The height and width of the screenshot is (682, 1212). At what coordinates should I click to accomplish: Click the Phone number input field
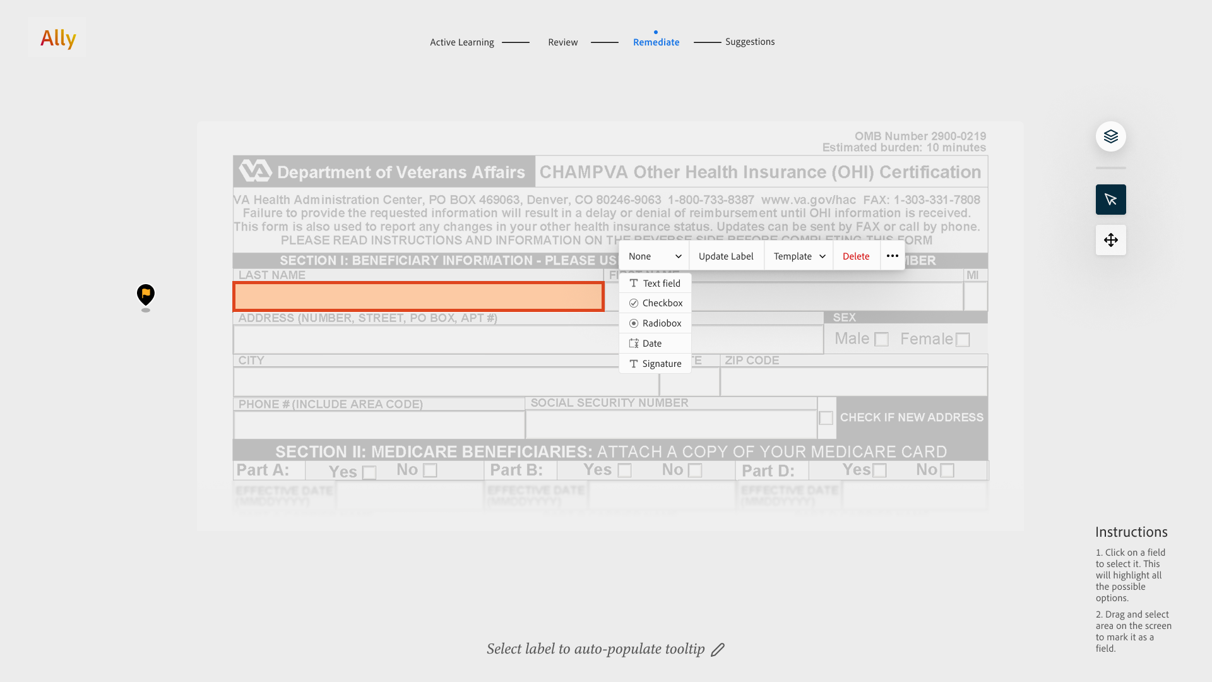point(379,425)
